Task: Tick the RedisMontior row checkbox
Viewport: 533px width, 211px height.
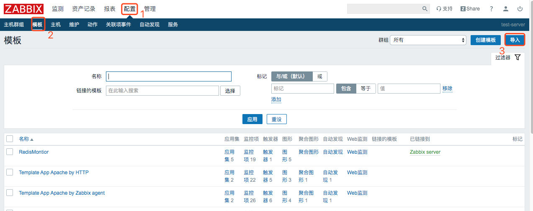Action: click(10, 152)
